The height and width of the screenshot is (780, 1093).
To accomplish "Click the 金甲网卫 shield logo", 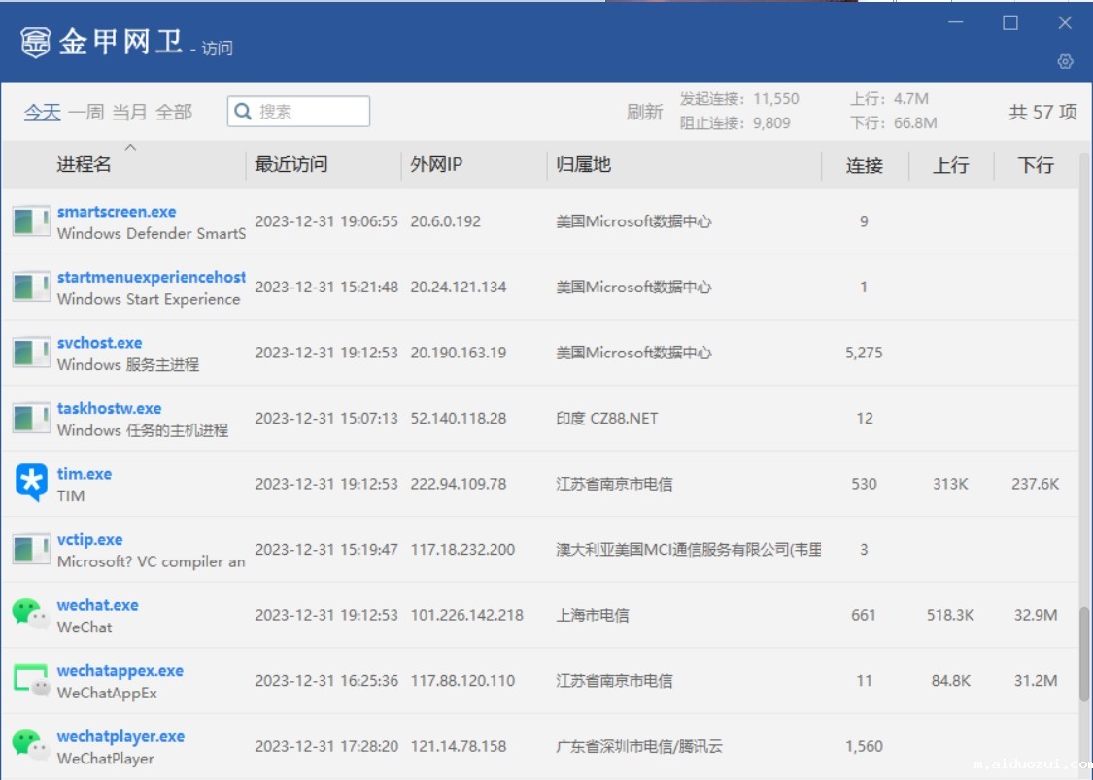I will pos(36,43).
